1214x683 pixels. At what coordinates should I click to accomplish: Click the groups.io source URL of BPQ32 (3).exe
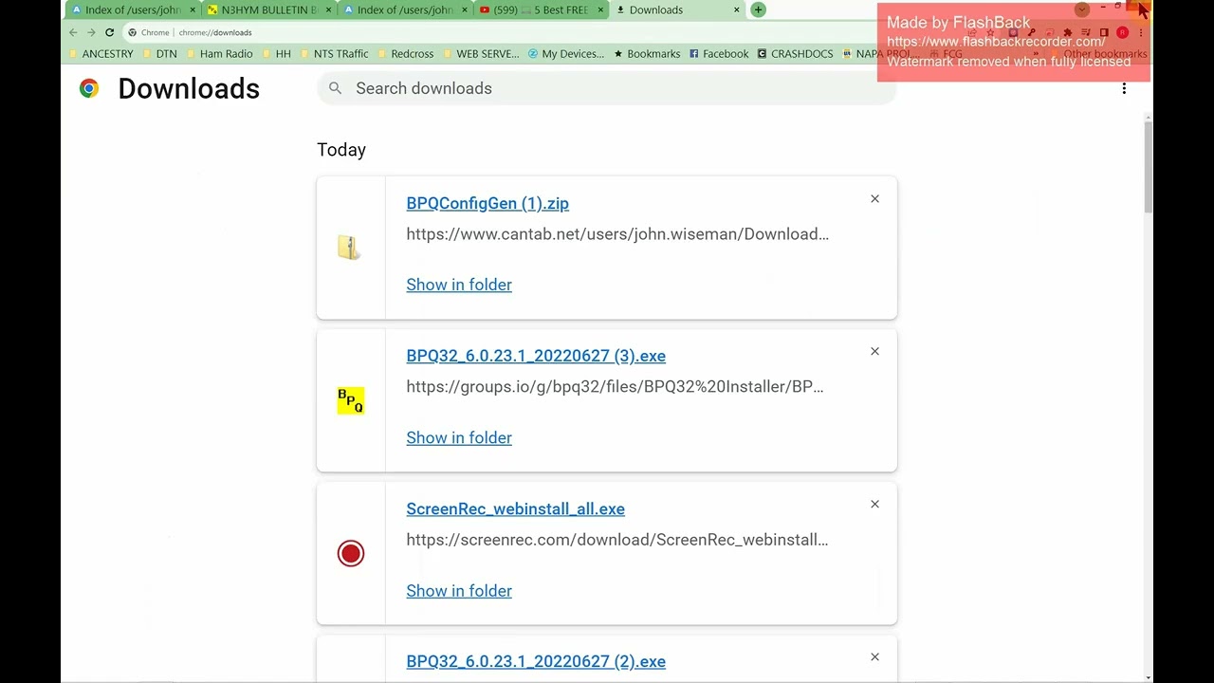pyautogui.click(x=615, y=386)
